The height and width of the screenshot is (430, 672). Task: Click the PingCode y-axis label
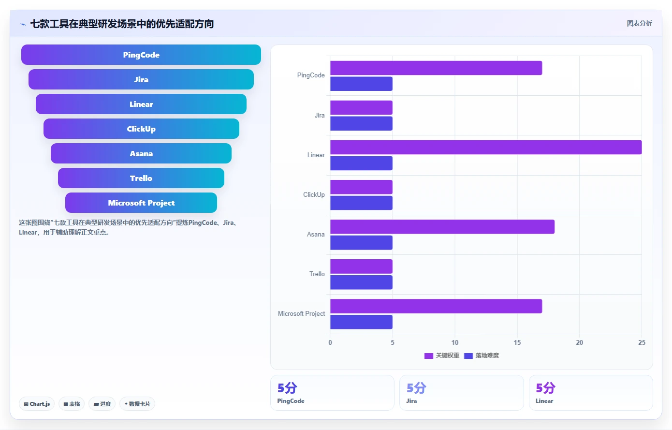(x=311, y=75)
